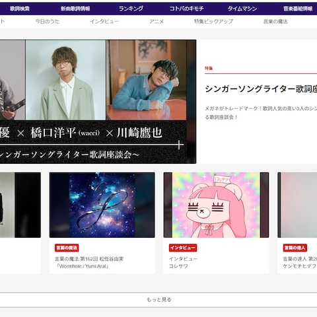Select 今日のうた sub-tab

(x=48, y=21)
